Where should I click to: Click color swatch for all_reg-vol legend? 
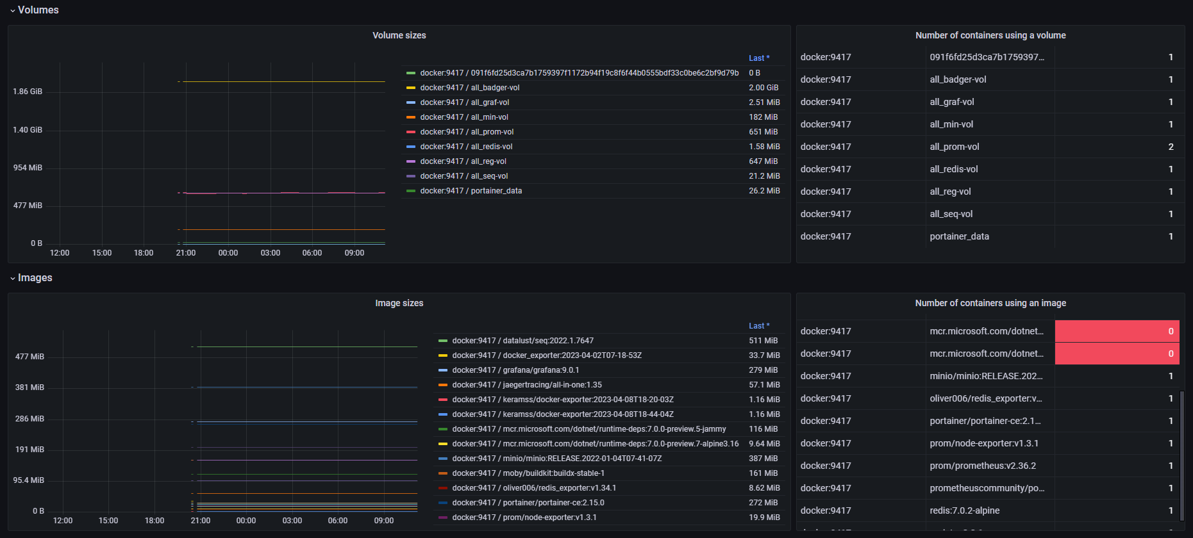pos(411,161)
